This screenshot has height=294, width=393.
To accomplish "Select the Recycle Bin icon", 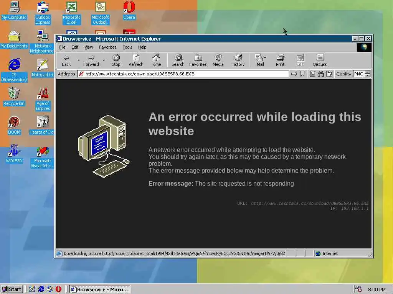I will coord(14,97).
